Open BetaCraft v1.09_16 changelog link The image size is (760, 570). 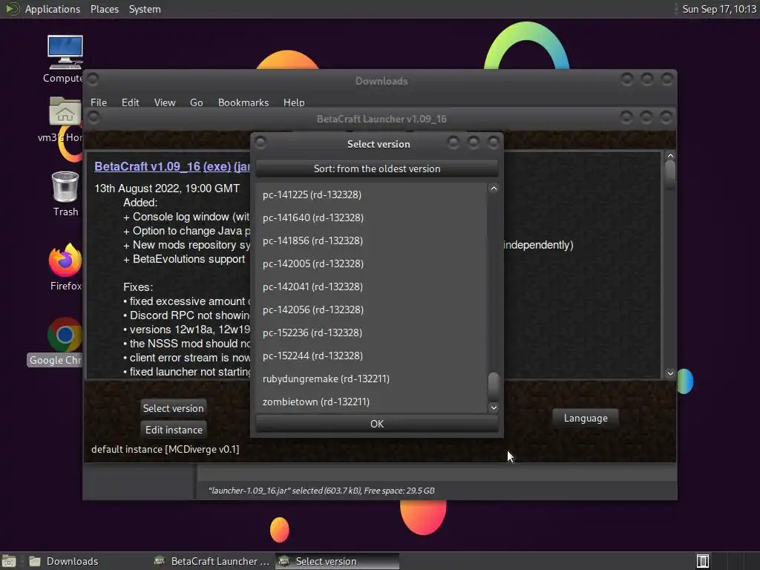148,166
